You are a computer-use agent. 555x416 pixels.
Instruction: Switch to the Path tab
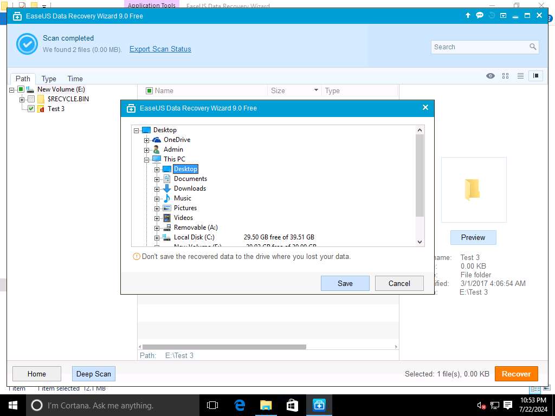point(23,79)
